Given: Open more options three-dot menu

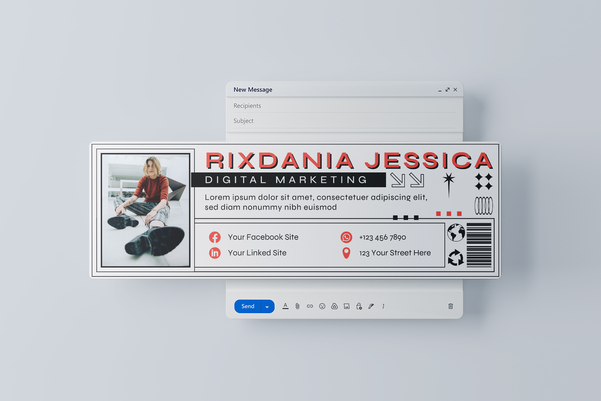Looking at the screenshot, I should [383, 306].
